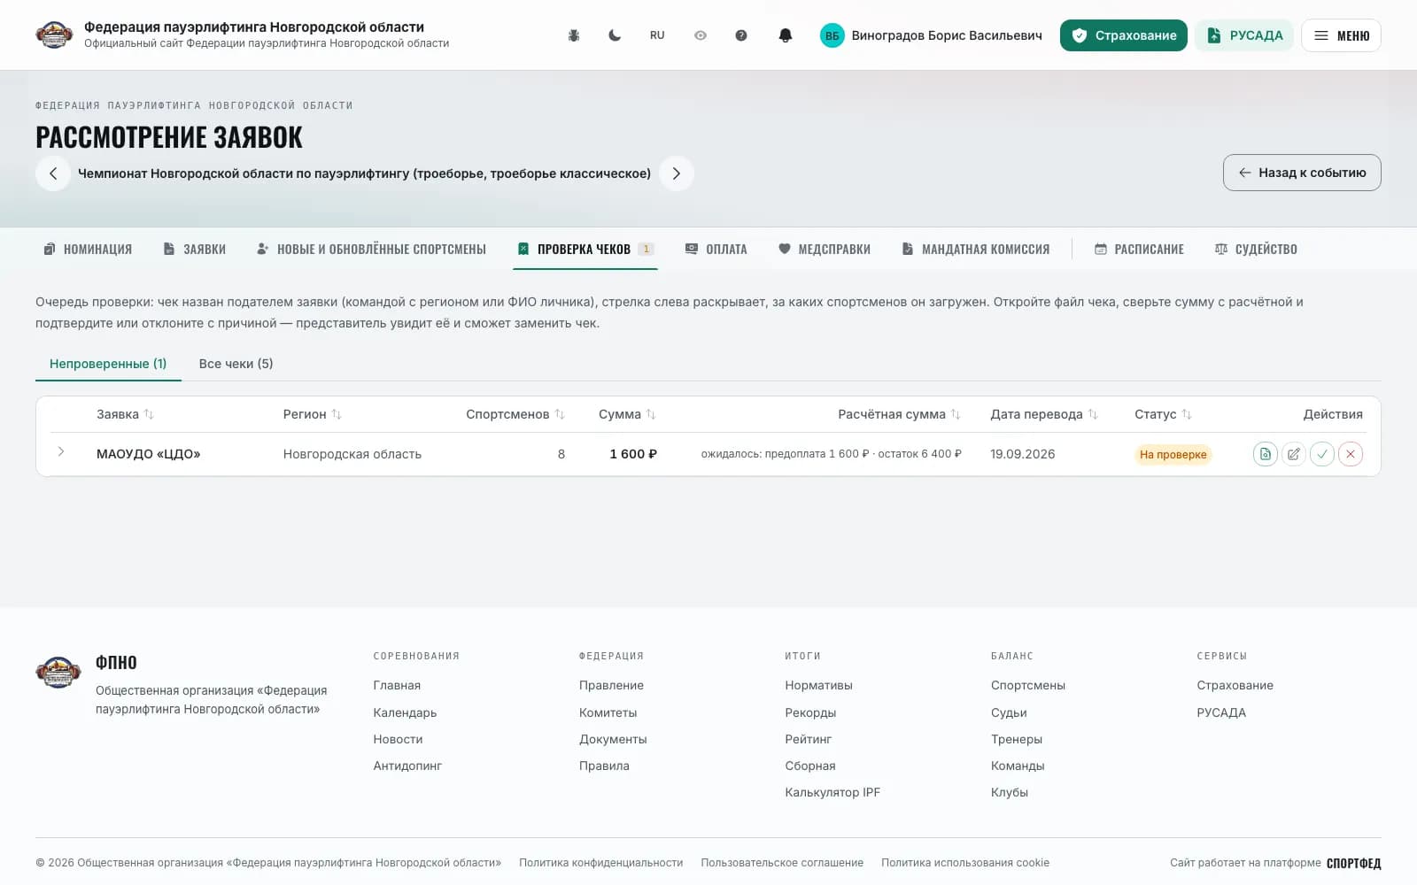Click the 1 600 ₽ amount cell
This screenshot has width=1417, height=885.
[x=633, y=454]
